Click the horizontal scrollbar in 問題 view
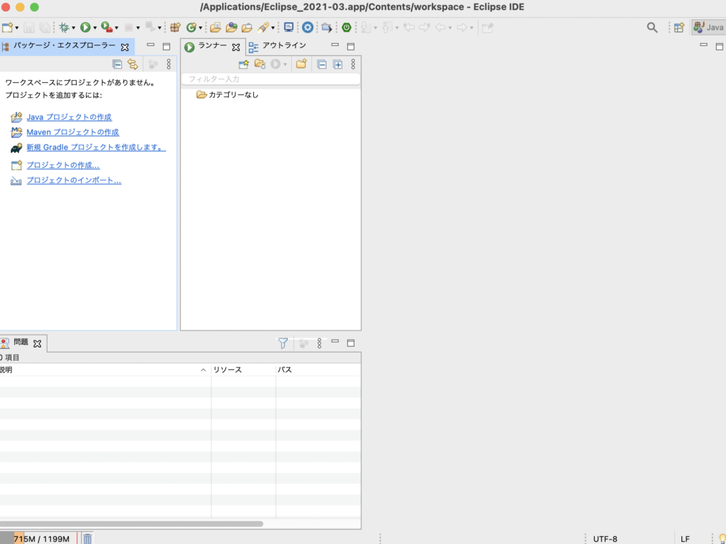The image size is (726, 544). tap(131, 523)
